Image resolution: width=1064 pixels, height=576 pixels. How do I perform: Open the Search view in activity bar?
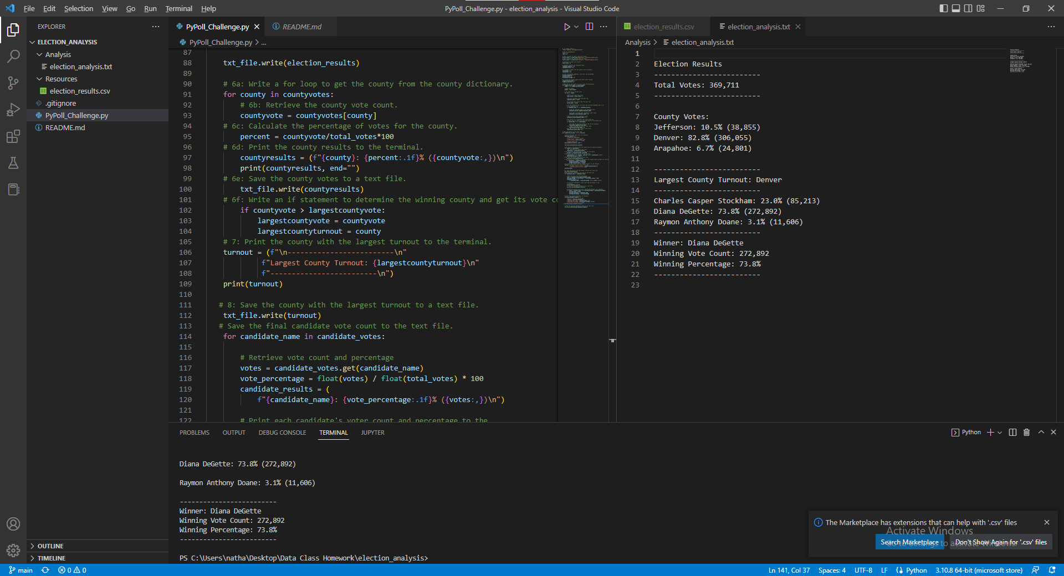tap(13, 56)
